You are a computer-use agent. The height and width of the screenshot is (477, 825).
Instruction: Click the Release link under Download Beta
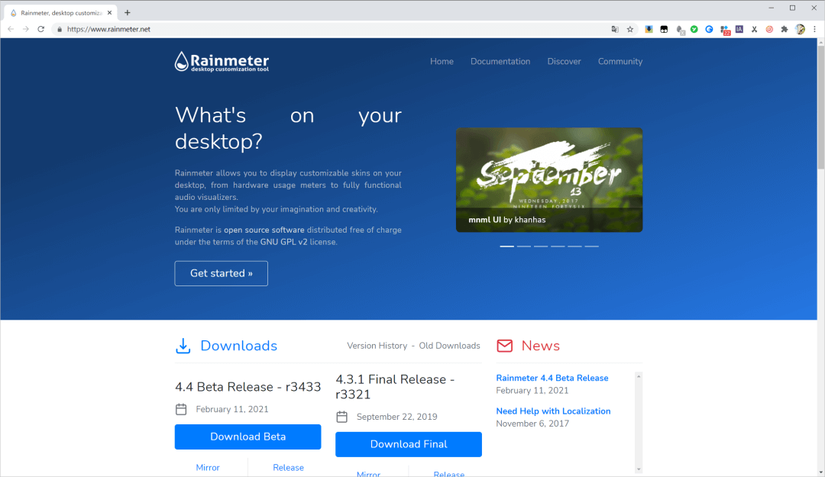(288, 468)
